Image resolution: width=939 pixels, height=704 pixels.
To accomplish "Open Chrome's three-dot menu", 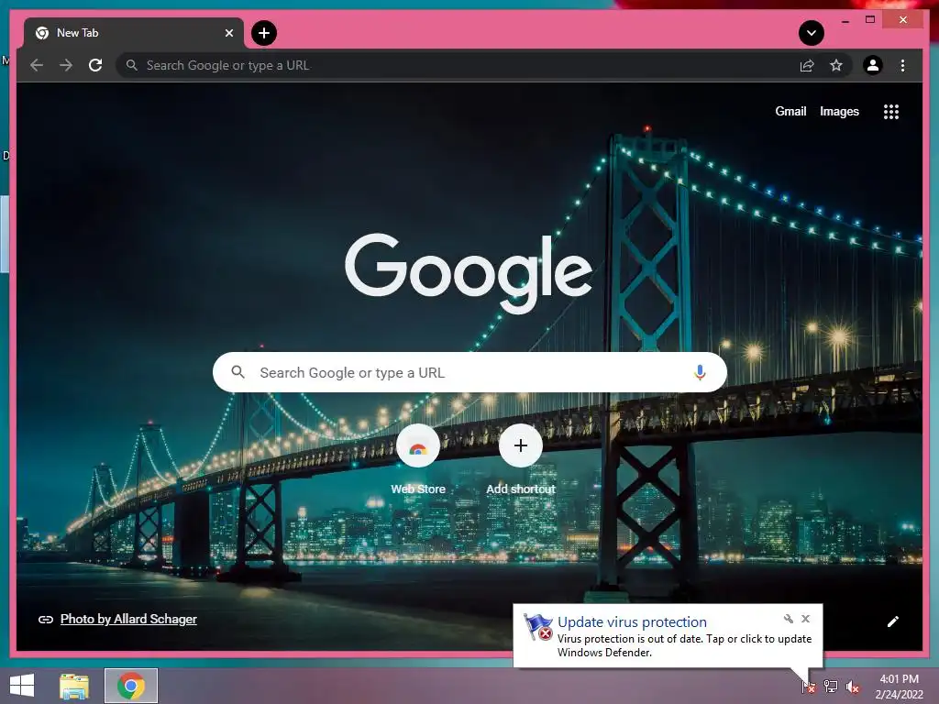I will click(x=902, y=65).
